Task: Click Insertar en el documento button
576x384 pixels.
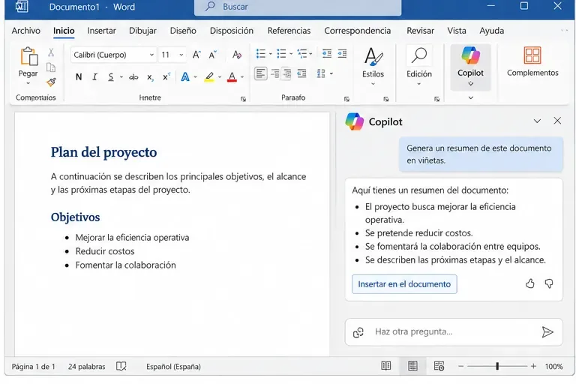Action: (x=404, y=284)
